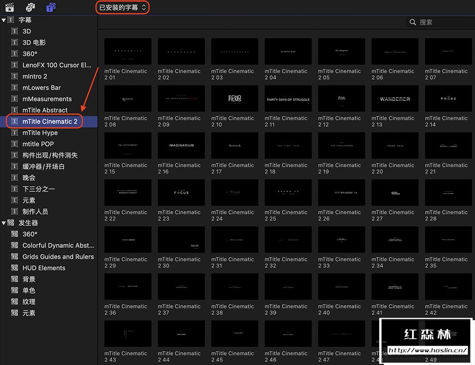The width and height of the screenshot is (475, 365).
Task: Open the 已安装的字幕 dropdown
Action: click(122, 7)
